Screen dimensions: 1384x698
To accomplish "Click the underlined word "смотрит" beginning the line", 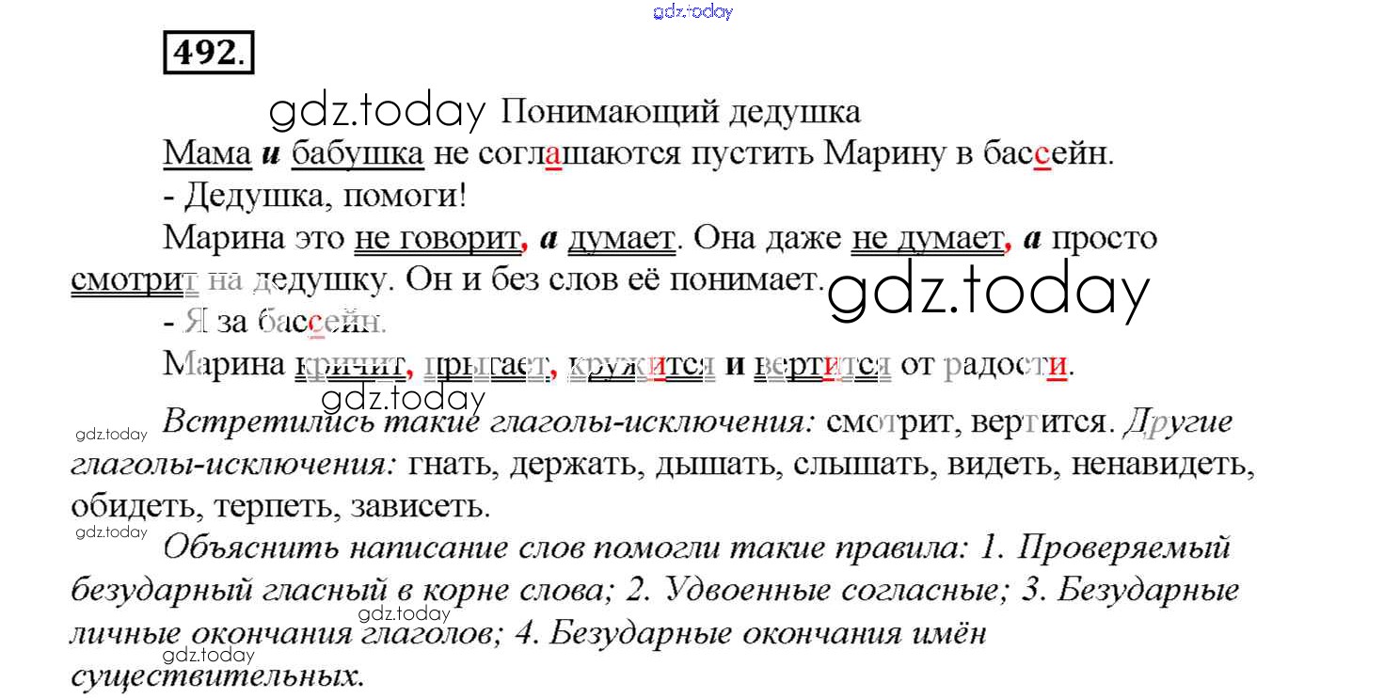I will click(x=135, y=280).
